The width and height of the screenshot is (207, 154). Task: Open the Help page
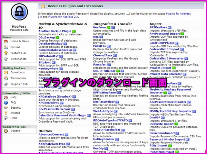13,97
